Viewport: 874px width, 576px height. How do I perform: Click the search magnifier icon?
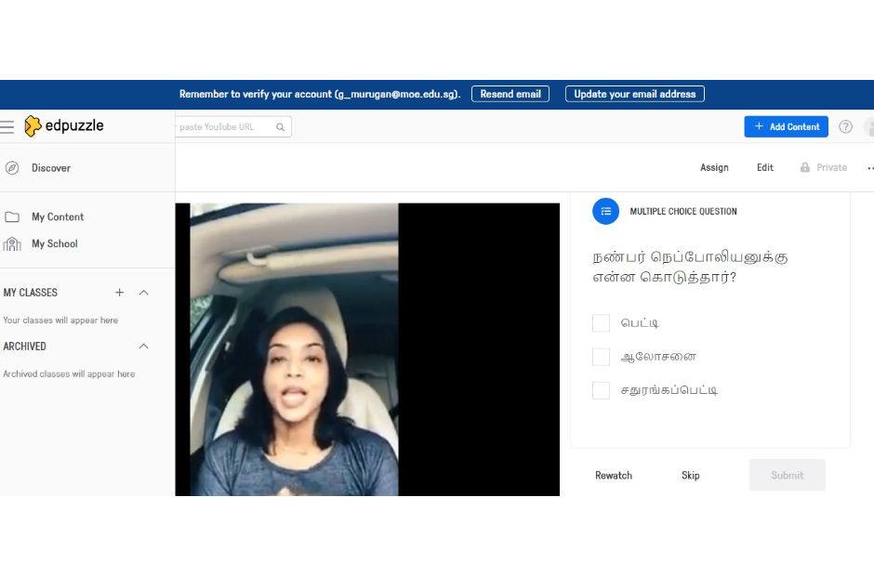click(x=280, y=125)
